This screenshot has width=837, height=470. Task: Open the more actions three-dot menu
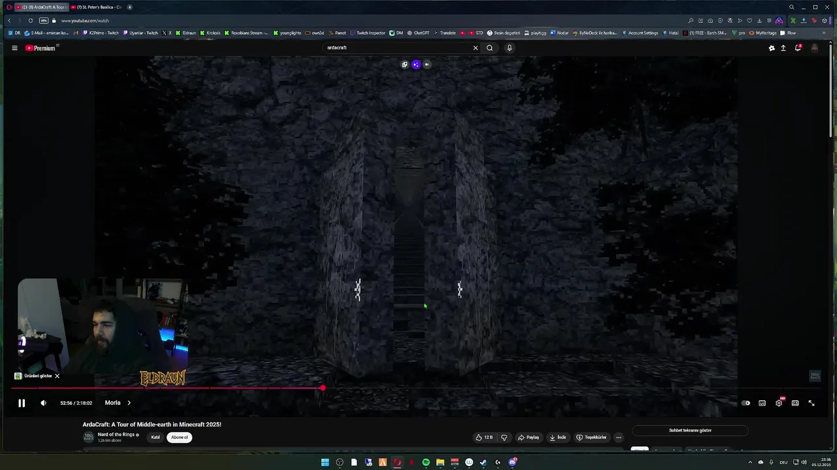click(619, 437)
